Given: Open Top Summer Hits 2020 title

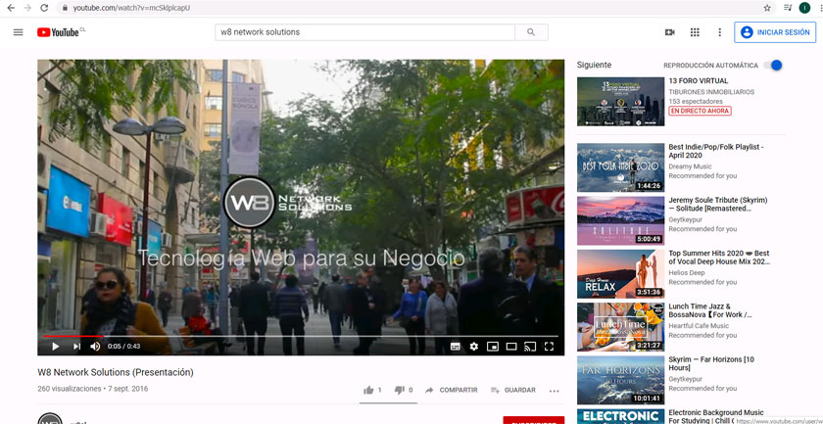Looking at the screenshot, I should [x=719, y=258].
